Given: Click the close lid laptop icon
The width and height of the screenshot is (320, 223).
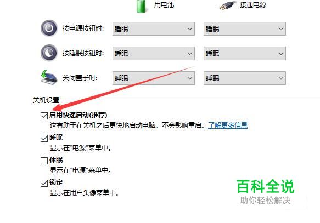Looking at the screenshot, I should click(x=48, y=77).
